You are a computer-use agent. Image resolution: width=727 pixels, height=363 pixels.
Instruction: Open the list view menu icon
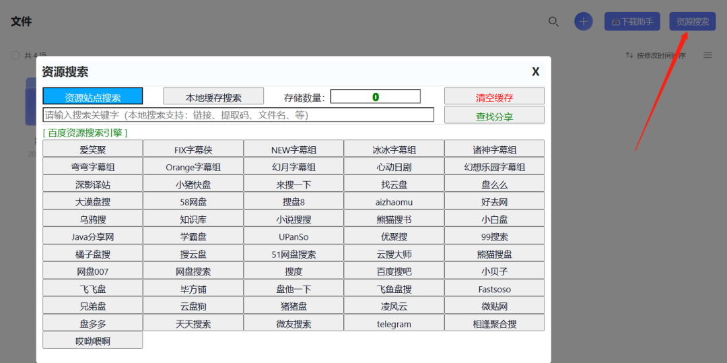click(707, 55)
